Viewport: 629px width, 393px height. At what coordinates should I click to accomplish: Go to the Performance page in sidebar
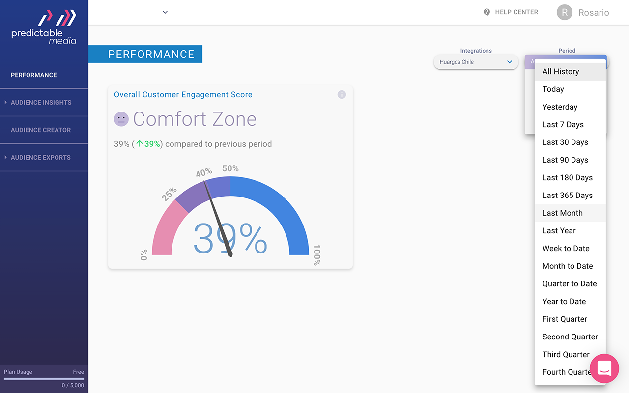(x=34, y=75)
